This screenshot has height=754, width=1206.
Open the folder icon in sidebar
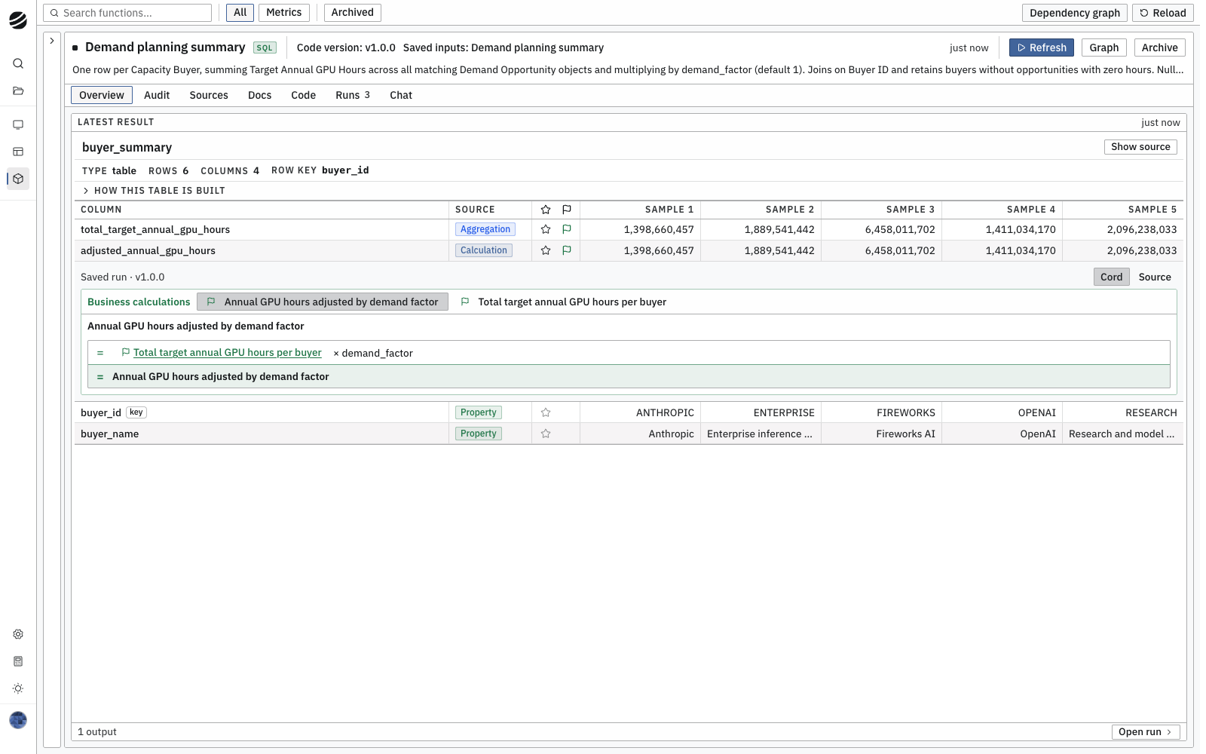click(x=18, y=91)
